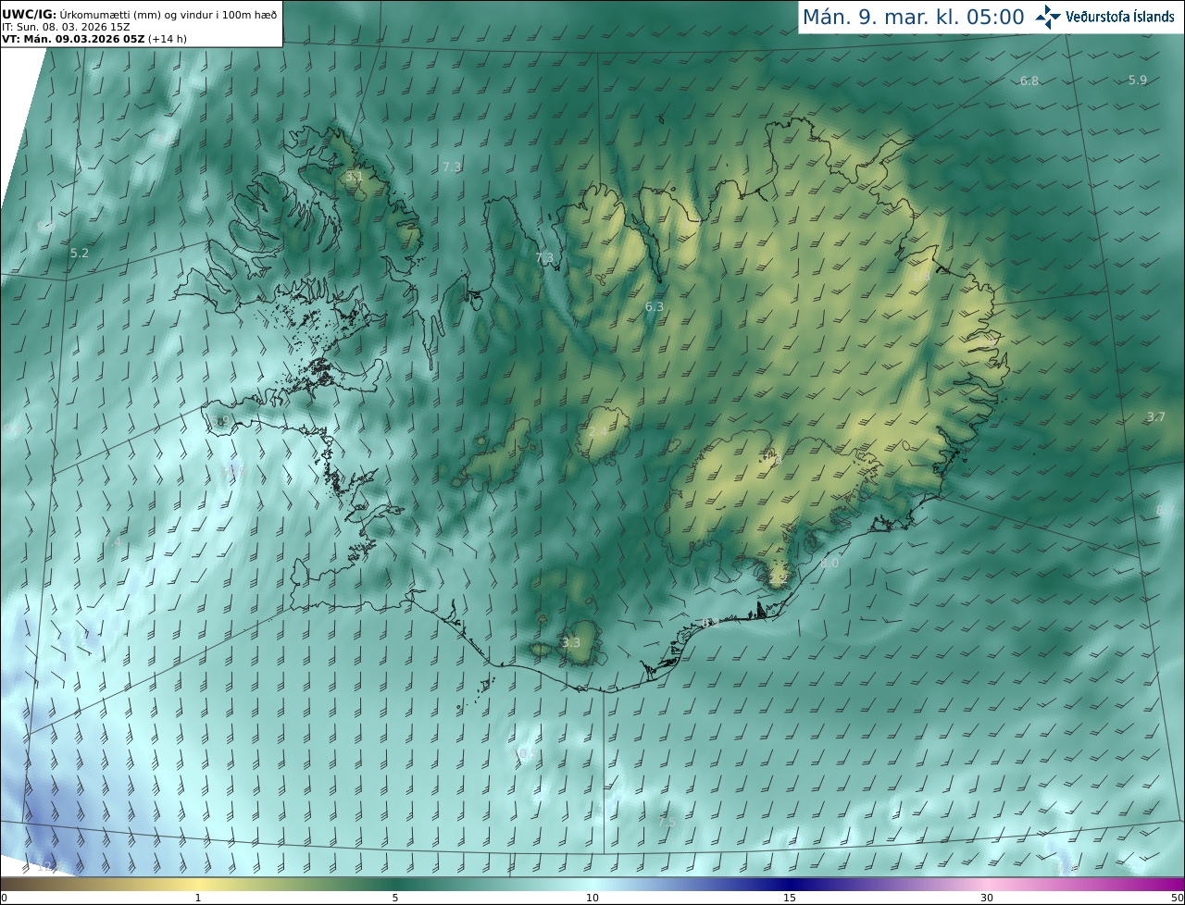1185x905 pixels.
Task: Click the 7.5 value label on map
Action: (667, 822)
